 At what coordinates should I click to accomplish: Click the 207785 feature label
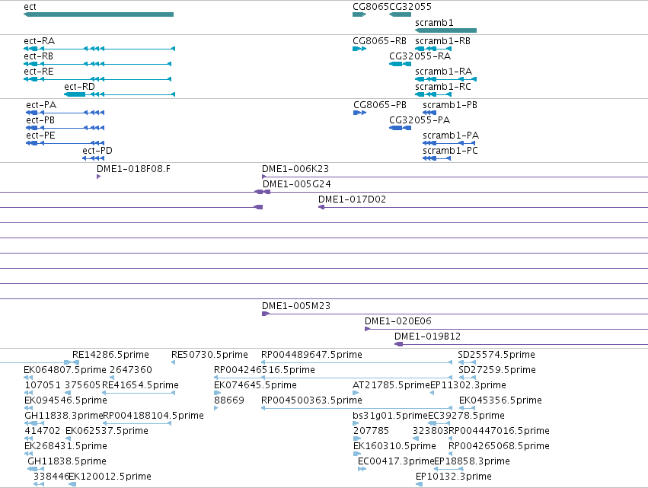coord(371,431)
